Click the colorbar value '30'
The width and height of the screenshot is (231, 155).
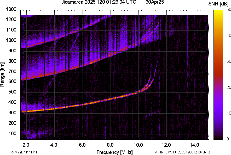pos(229,61)
